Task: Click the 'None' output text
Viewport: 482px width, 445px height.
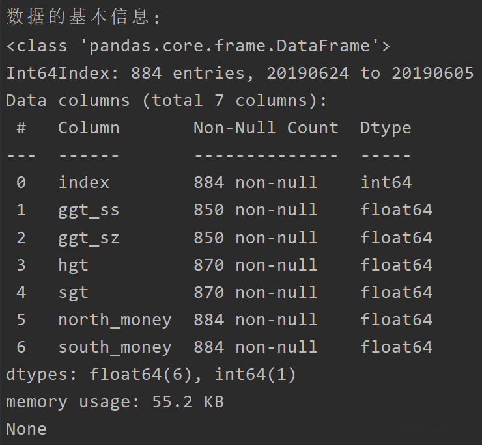Action: (26, 429)
